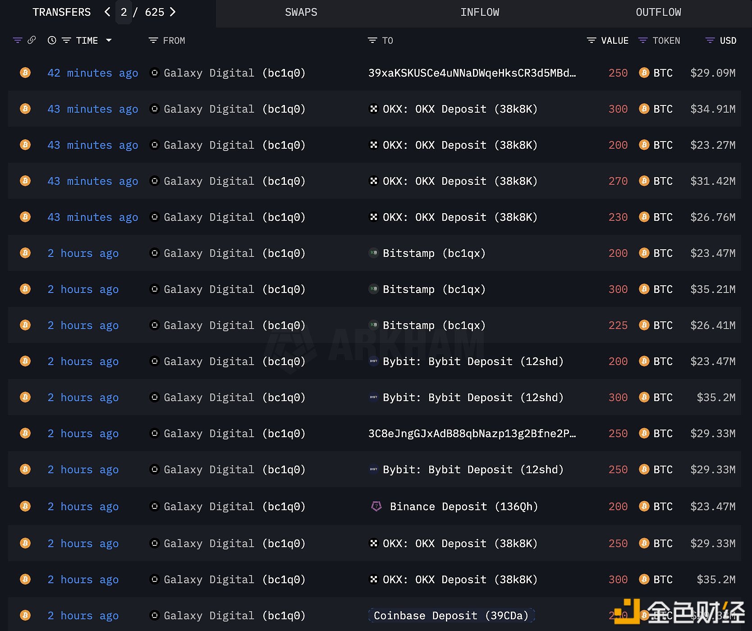The image size is (752, 631).
Task: Open the TOKEN column filter
Action: point(643,41)
